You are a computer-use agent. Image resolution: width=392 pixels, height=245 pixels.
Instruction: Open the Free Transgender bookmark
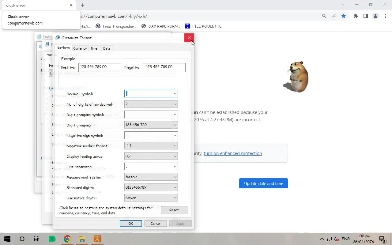point(116,26)
